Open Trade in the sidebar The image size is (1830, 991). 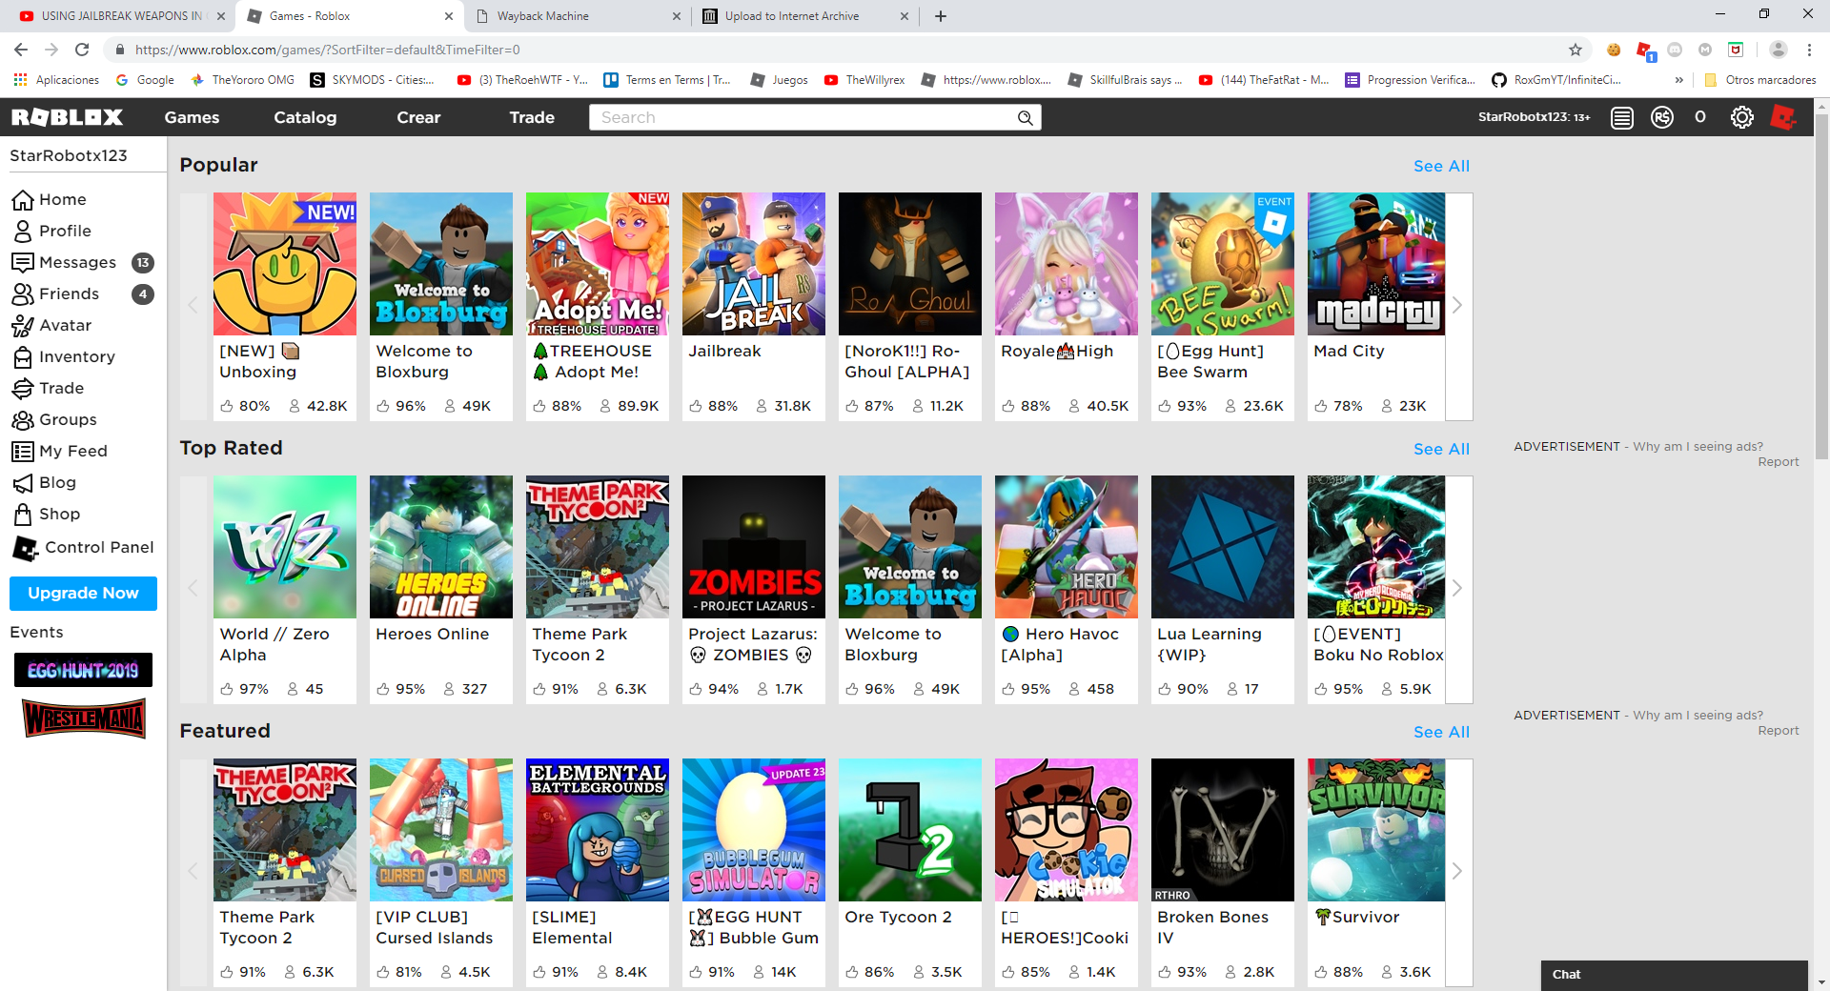(x=49, y=388)
